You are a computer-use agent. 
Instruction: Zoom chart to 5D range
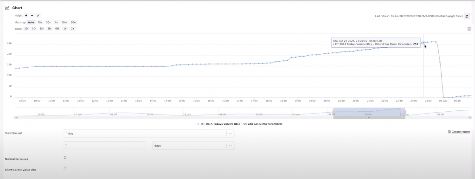(x=34, y=29)
